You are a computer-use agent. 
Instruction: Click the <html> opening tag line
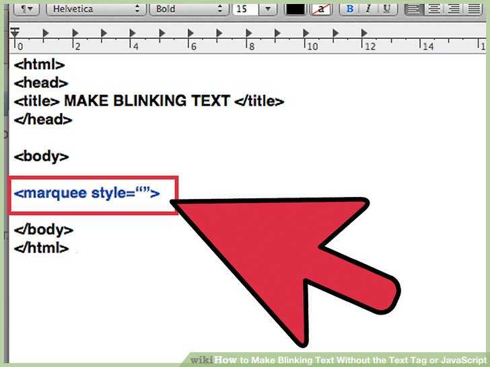39,65
